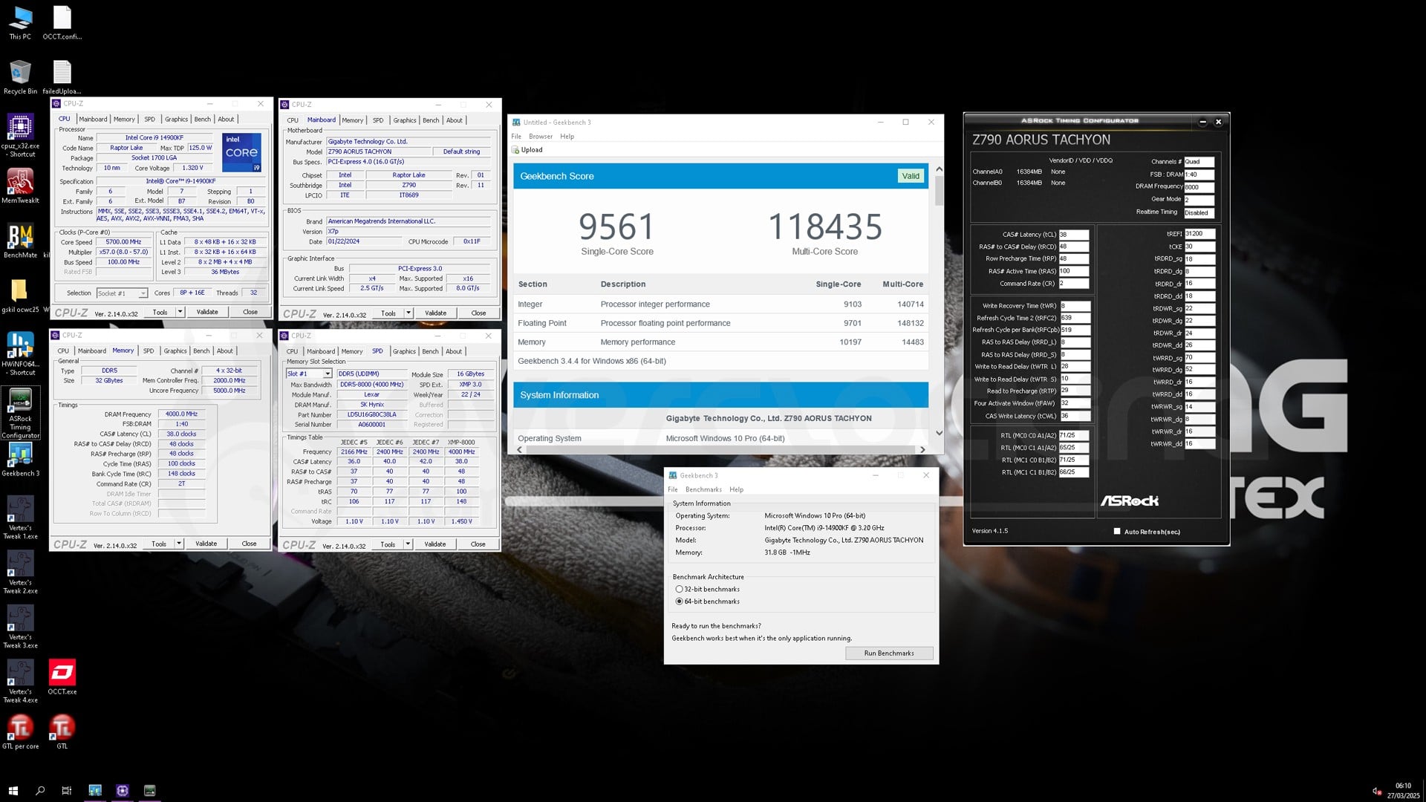Switch to the Bench tab in CPU-Z CPU window
Image resolution: width=1426 pixels, height=802 pixels.
pos(202,120)
